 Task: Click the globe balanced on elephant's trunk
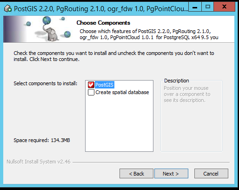(x=47, y=20)
